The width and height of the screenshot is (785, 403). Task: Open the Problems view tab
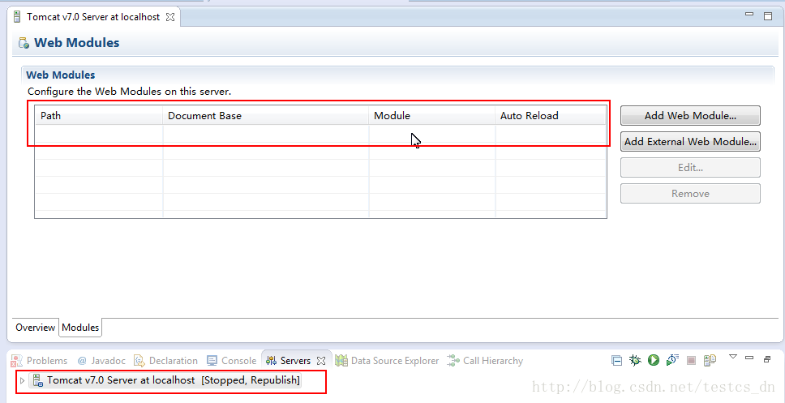point(40,361)
